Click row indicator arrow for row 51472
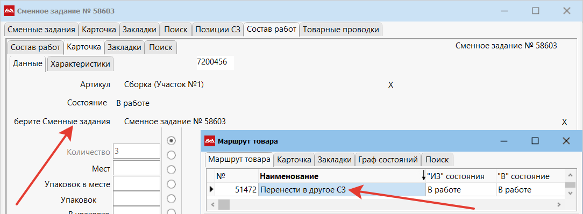Image resolution: width=583 pixels, height=214 pixels. click(211, 189)
